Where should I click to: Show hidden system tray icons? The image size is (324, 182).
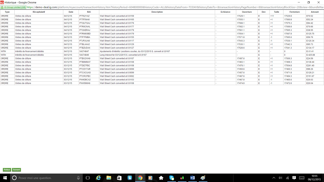[274, 178]
